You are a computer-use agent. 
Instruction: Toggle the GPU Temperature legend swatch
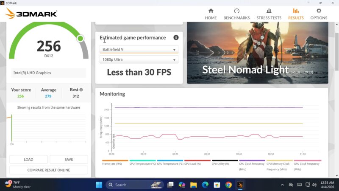coord(170,161)
